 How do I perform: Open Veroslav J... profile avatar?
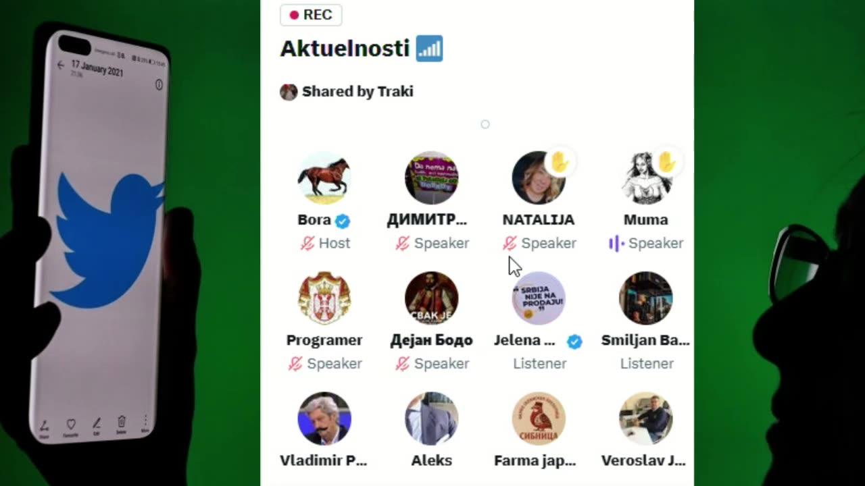click(646, 418)
